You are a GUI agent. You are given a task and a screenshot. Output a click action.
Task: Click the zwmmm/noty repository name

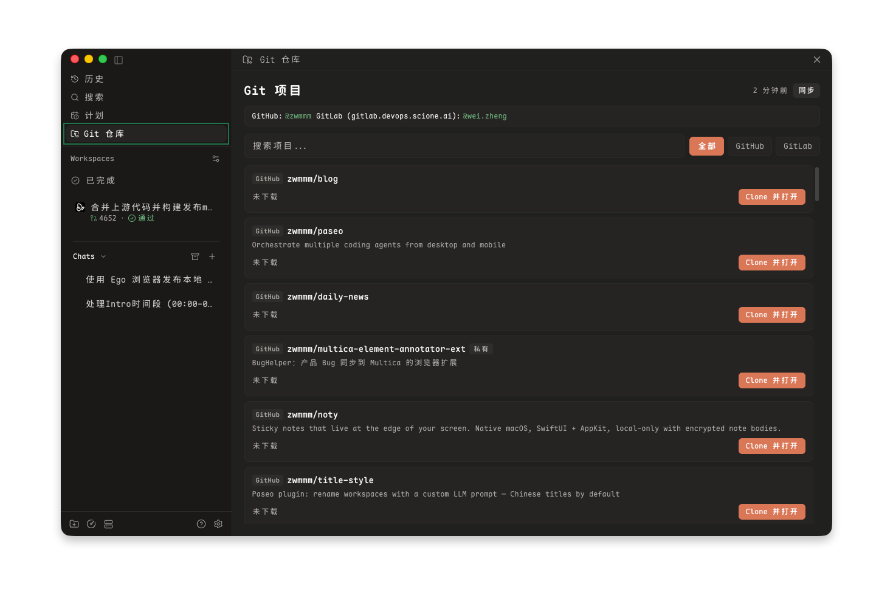click(312, 415)
